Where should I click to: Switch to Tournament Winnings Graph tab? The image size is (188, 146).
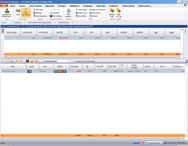point(39,22)
